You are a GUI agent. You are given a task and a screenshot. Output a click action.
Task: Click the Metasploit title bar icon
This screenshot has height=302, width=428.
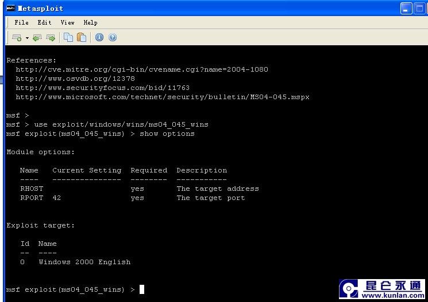pyautogui.click(x=10, y=8)
